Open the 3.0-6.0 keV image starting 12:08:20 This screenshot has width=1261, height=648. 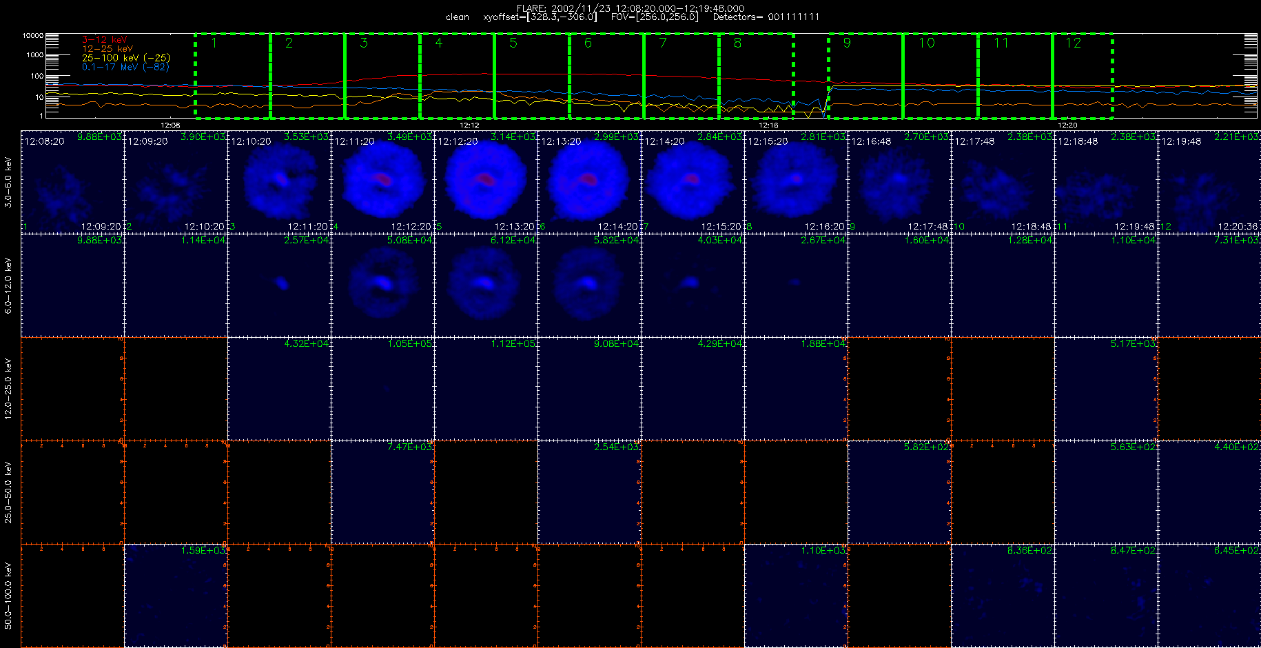tap(72, 182)
